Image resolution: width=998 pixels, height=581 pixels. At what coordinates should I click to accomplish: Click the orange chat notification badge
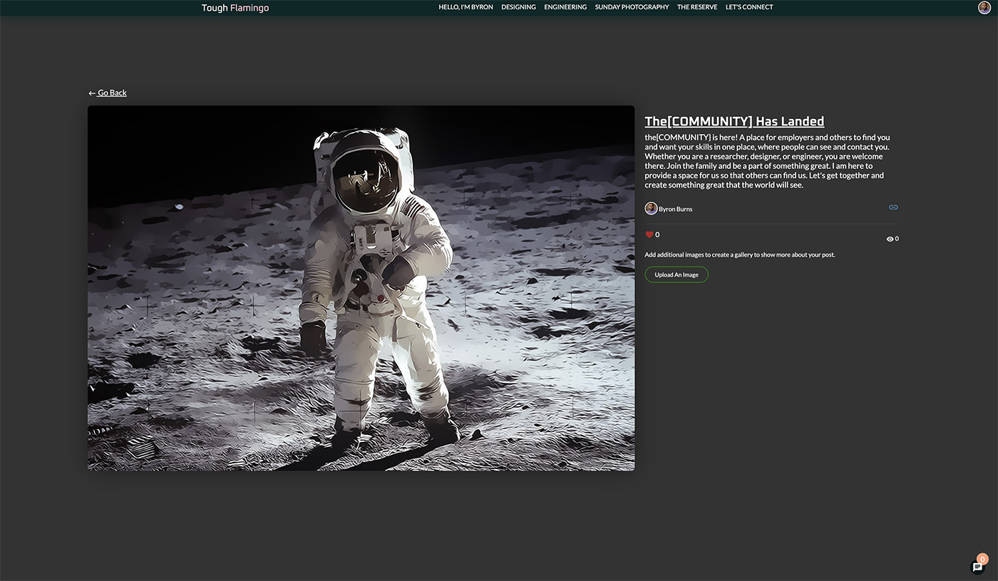coord(983,559)
